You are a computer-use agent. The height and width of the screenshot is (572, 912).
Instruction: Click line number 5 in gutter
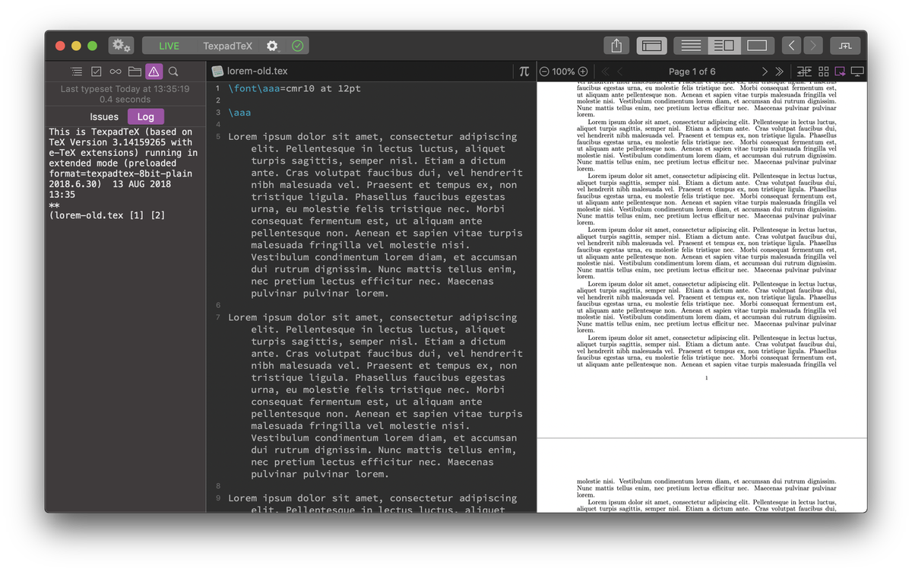(218, 137)
